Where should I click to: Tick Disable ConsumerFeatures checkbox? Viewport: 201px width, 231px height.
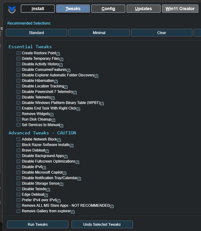pos(18,70)
